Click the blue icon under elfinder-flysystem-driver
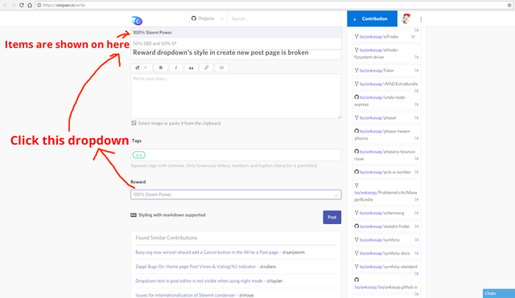 pos(417,57)
